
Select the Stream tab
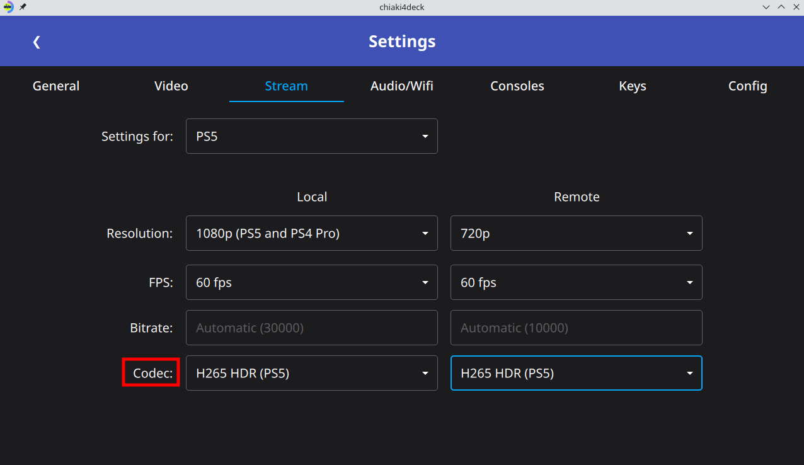click(x=286, y=86)
